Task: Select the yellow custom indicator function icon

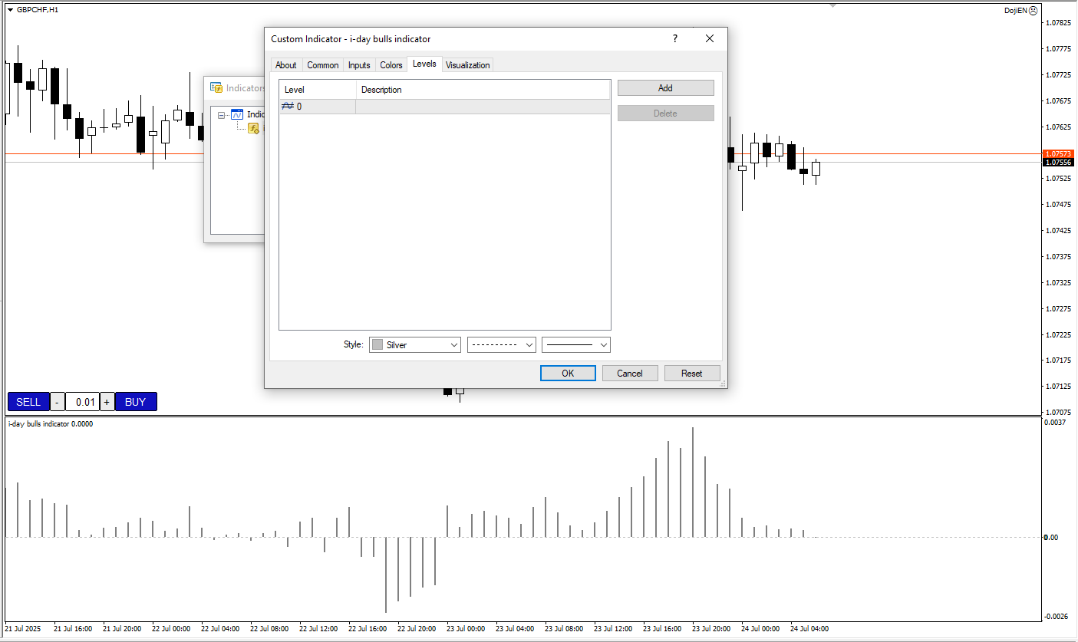Action: (253, 129)
